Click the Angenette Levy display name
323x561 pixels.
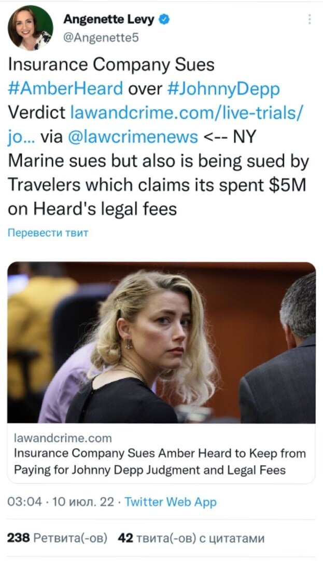[x=109, y=19]
